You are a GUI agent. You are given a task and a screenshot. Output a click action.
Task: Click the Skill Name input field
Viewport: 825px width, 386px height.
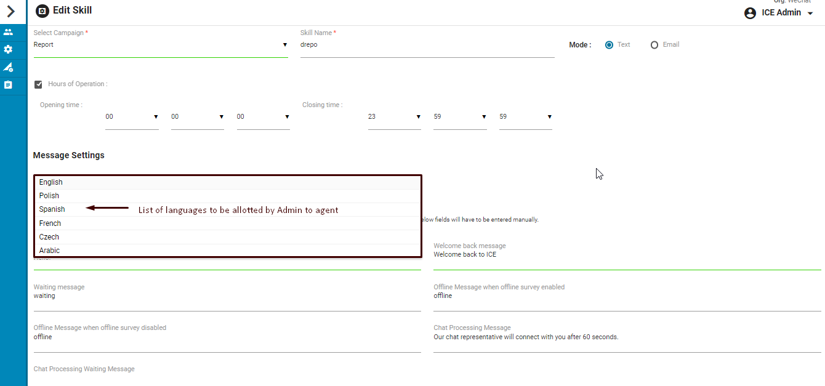(427, 45)
